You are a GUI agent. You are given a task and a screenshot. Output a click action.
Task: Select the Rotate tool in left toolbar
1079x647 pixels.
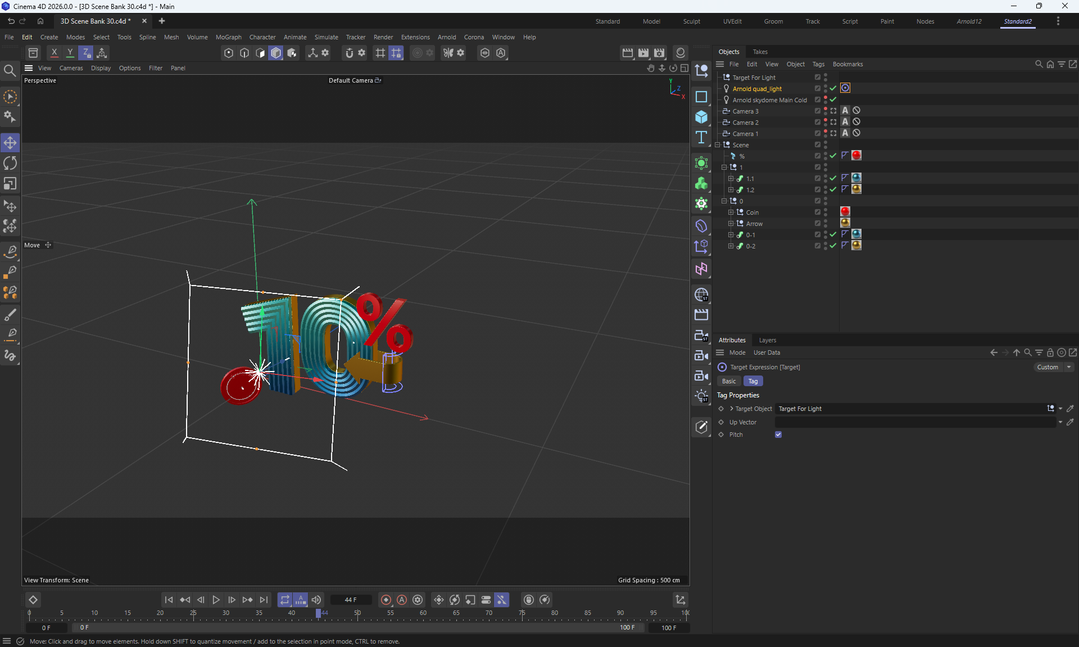point(10,164)
